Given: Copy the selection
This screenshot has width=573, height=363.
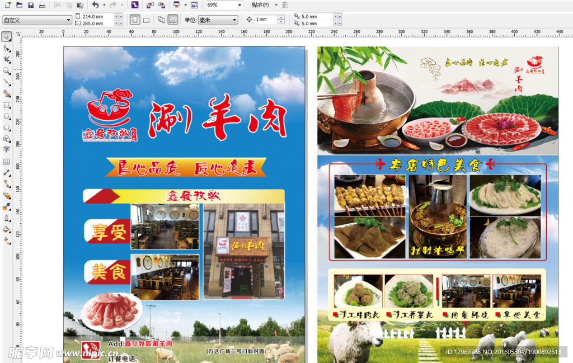Looking at the screenshot, I should click(69, 4).
